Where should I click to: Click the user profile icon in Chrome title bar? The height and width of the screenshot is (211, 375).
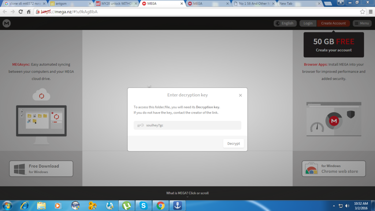[x=341, y=3]
